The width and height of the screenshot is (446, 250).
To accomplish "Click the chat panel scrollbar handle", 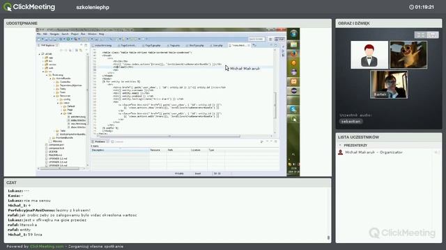I will tap(328, 237).
